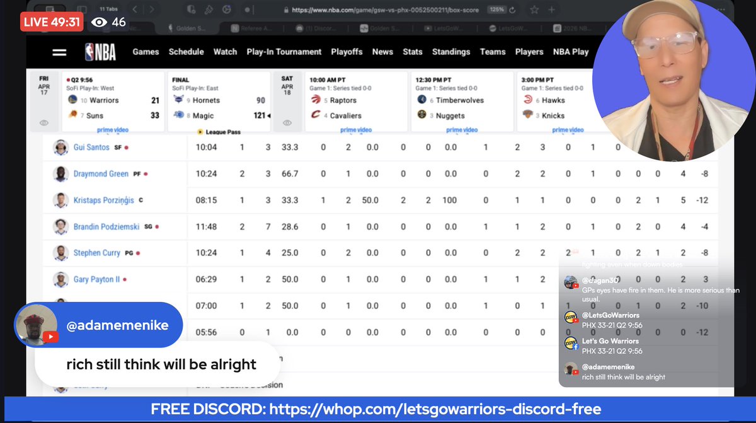
Task: Click the Hawks team logo
Action: (x=527, y=100)
